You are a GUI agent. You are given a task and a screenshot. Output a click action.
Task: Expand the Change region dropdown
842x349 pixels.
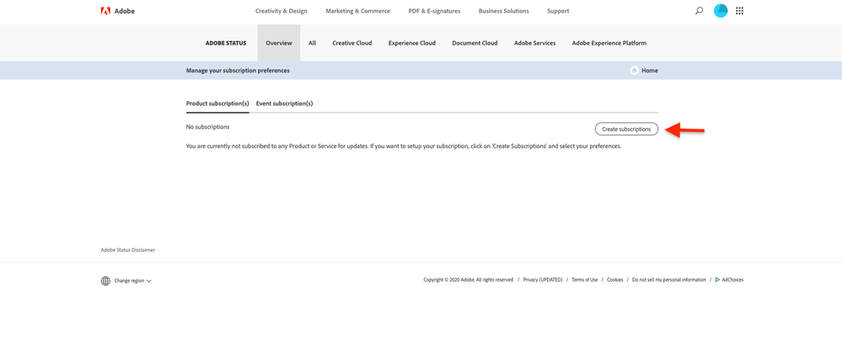(x=132, y=281)
